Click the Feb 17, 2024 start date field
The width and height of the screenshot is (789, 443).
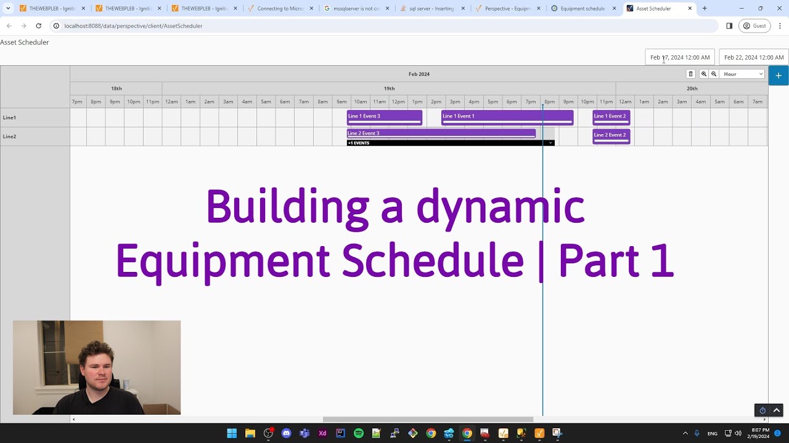(680, 57)
